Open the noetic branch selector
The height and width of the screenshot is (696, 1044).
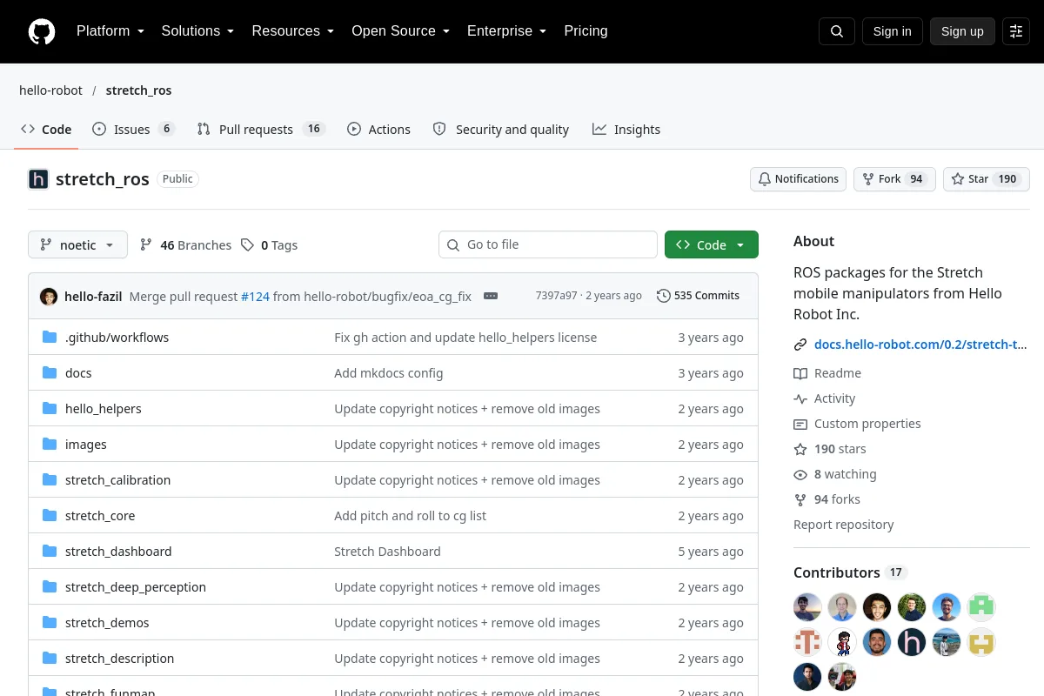[77, 245]
